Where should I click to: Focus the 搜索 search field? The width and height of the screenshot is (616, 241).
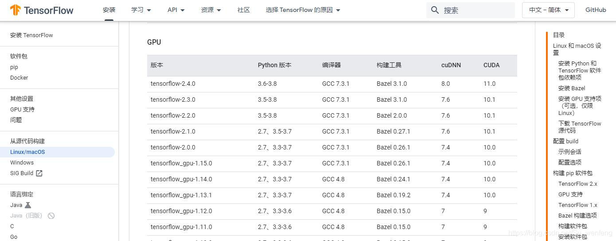coord(471,10)
